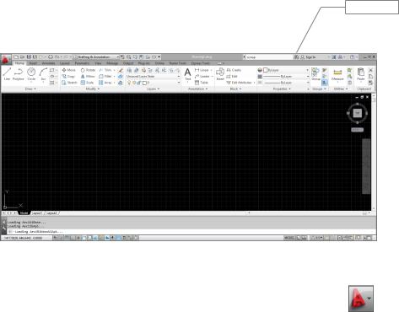Select the Line drawing tool
This screenshot has height=312, width=399.
point(7,74)
